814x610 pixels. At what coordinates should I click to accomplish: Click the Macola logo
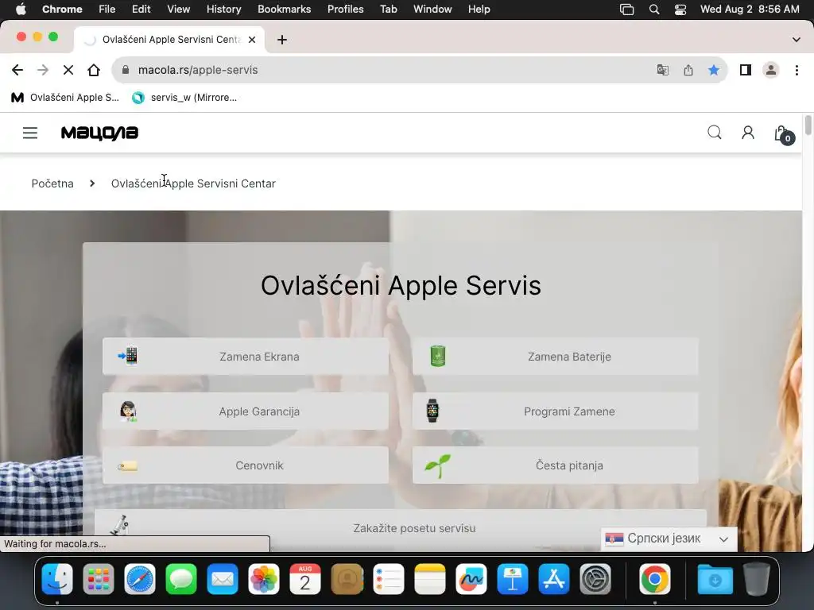tap(99, 133)
